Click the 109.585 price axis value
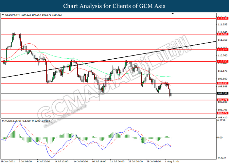 click(x=222, y=87)
